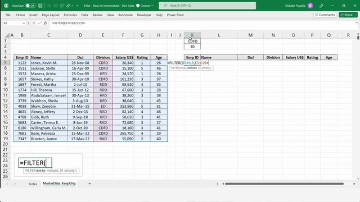360x202 pixels.
Task: Open the View tab
Action: point(110,15)
